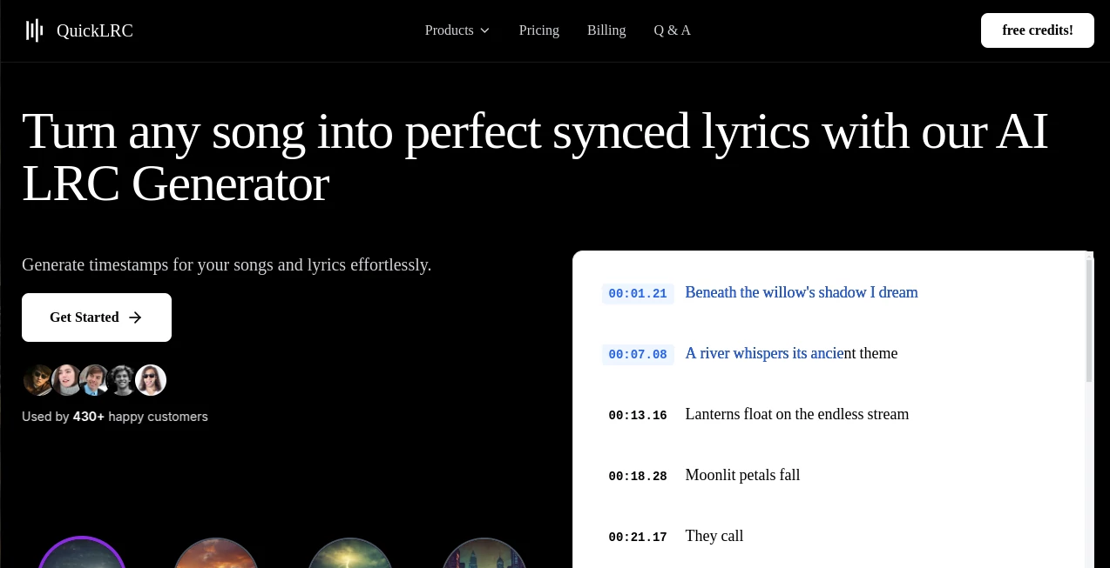Click the QuickLRC waveform logo icon
The image size is (1110, 568).
pyautogui.click(x=33, y=30)
